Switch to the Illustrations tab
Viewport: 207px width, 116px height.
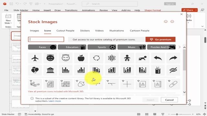click(116, 31)
